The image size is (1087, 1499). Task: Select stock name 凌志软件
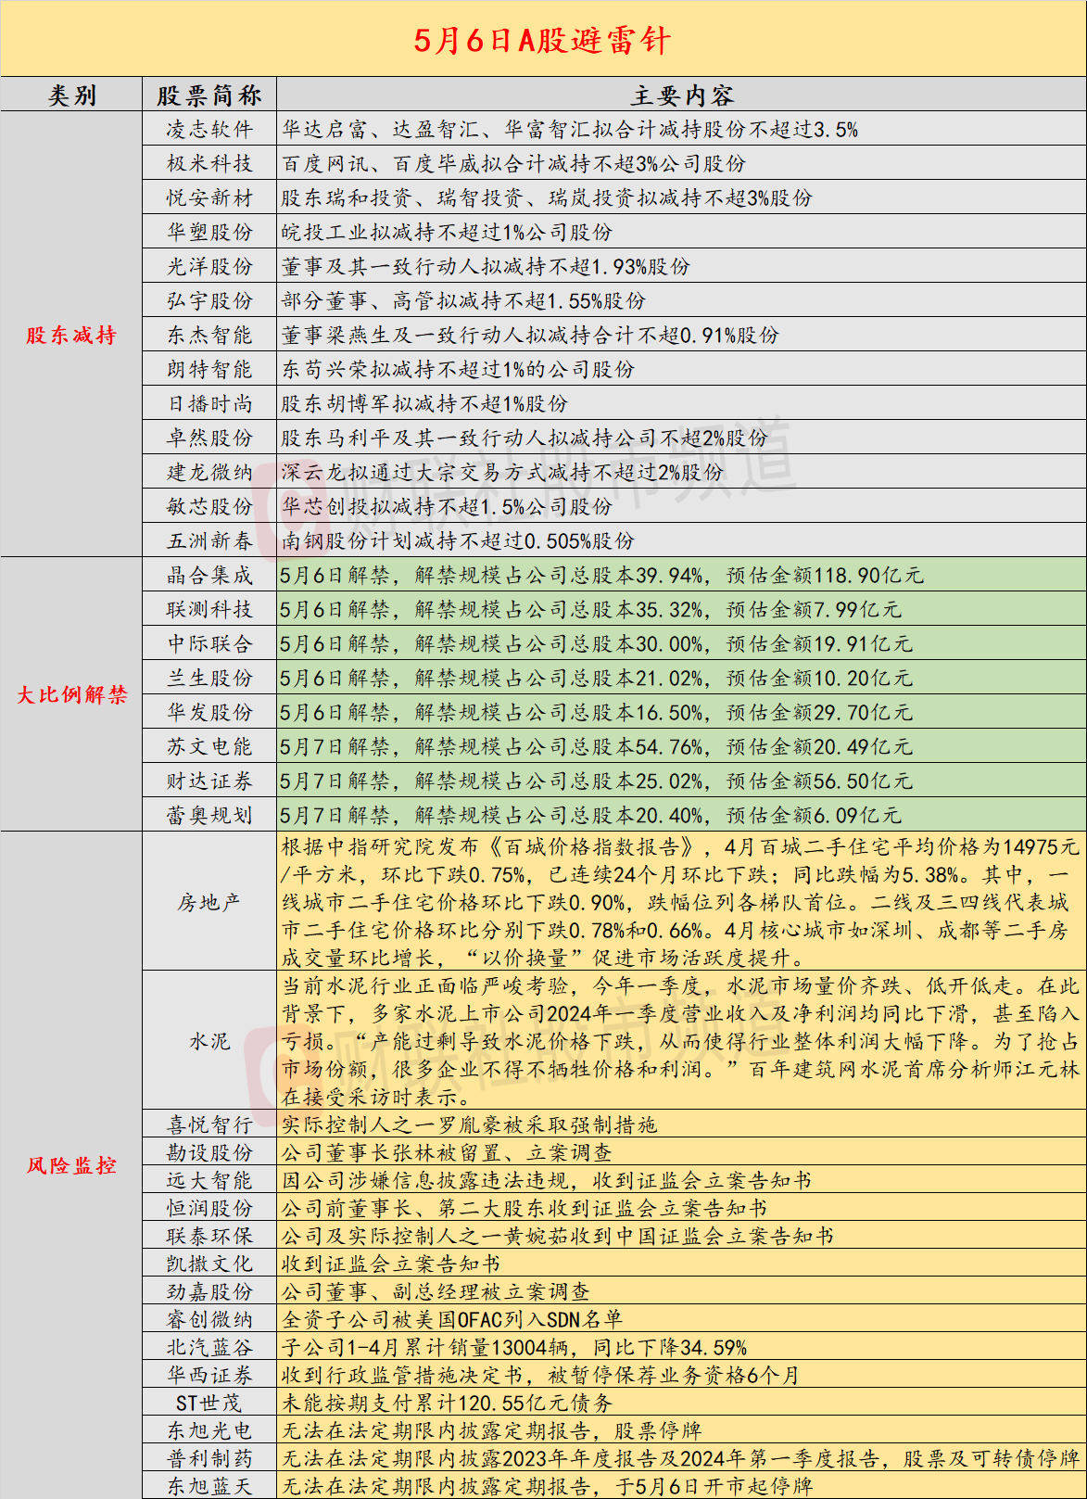click(209, 130)
